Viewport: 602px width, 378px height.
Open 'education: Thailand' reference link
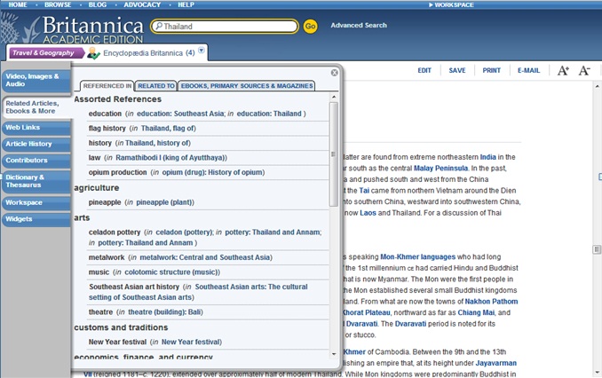269,114
